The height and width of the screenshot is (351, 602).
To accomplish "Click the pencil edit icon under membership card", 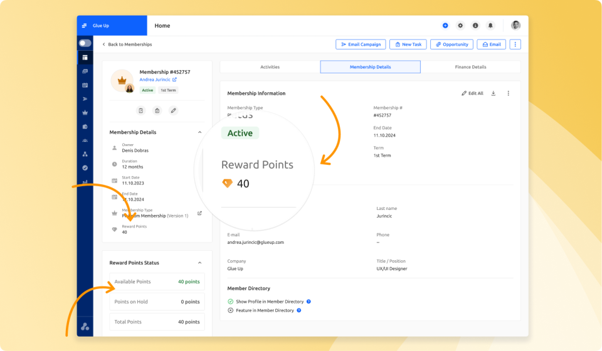I will (174, 110).
